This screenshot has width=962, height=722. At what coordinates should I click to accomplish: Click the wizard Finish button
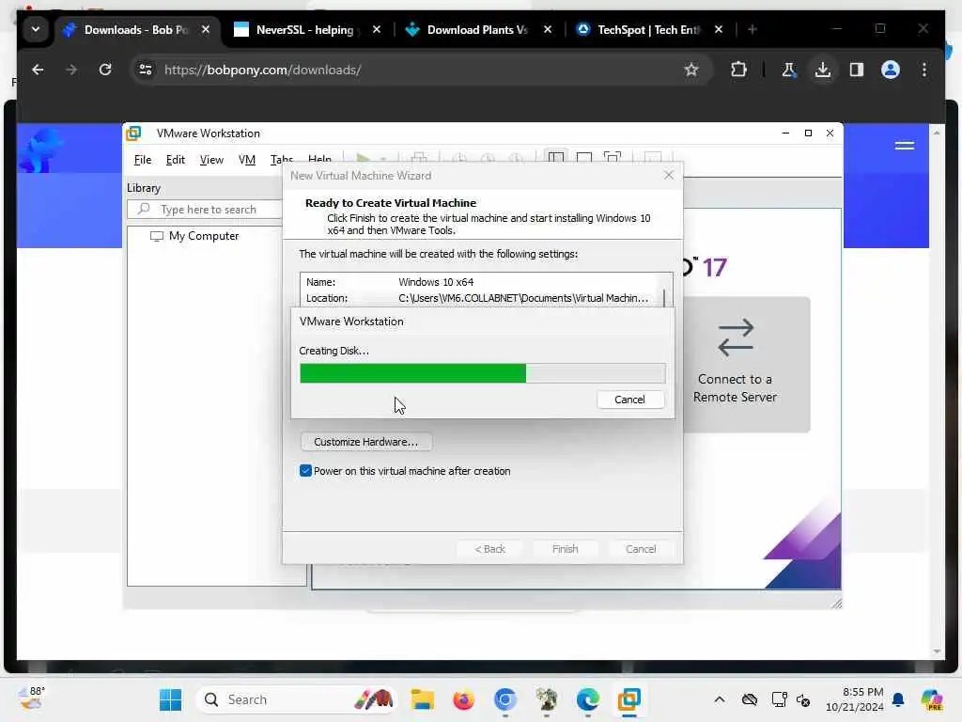pyautogui.click(x=565, y=549)
